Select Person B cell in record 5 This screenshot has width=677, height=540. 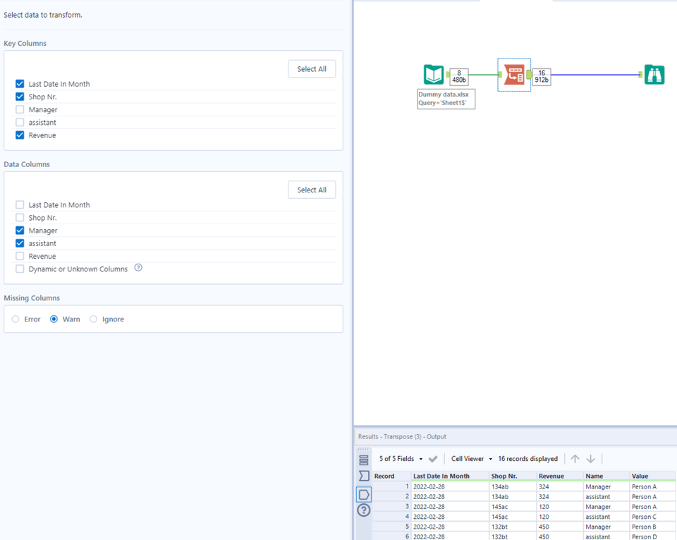[x=652, y=527]
